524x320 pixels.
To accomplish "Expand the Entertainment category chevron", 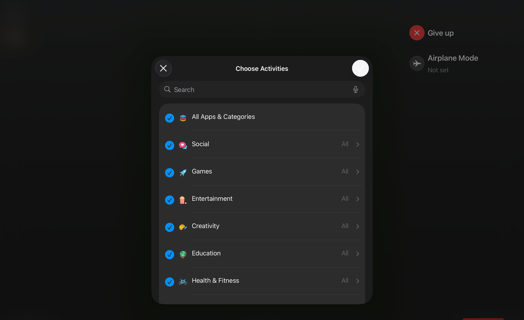I will pyautogui.click(x=358, y=199).
